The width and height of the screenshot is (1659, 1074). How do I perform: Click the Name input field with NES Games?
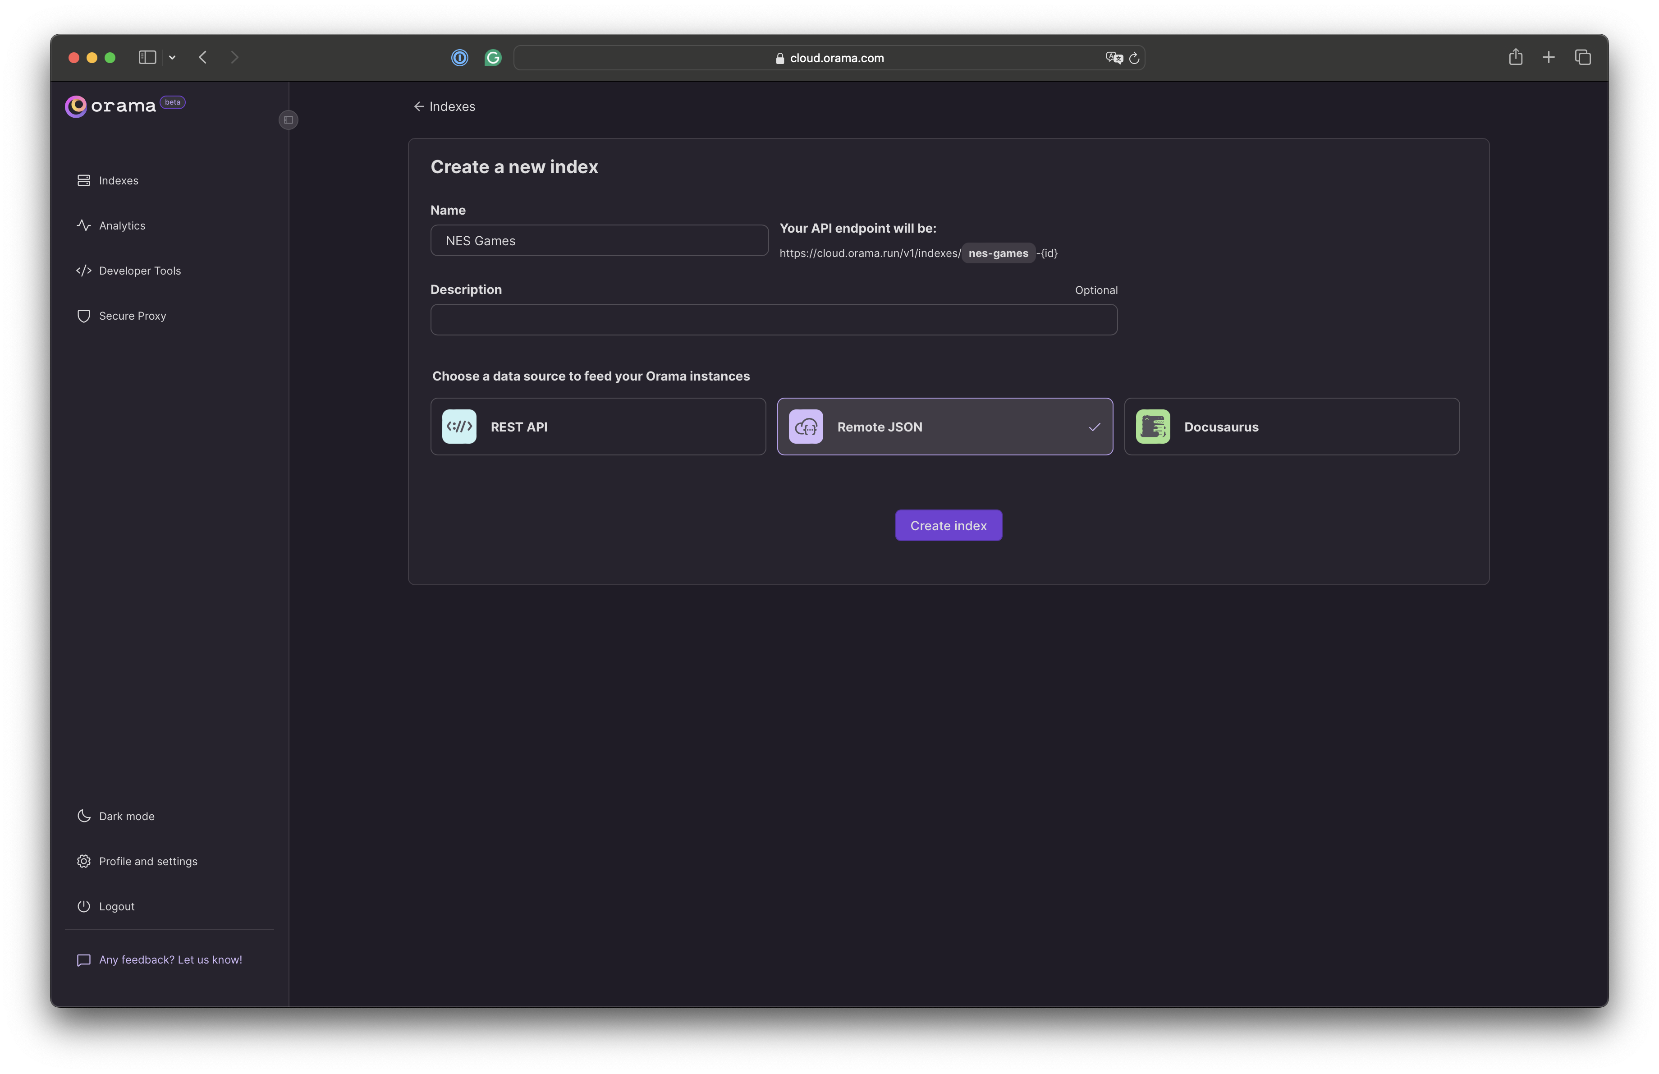[600, 240]
